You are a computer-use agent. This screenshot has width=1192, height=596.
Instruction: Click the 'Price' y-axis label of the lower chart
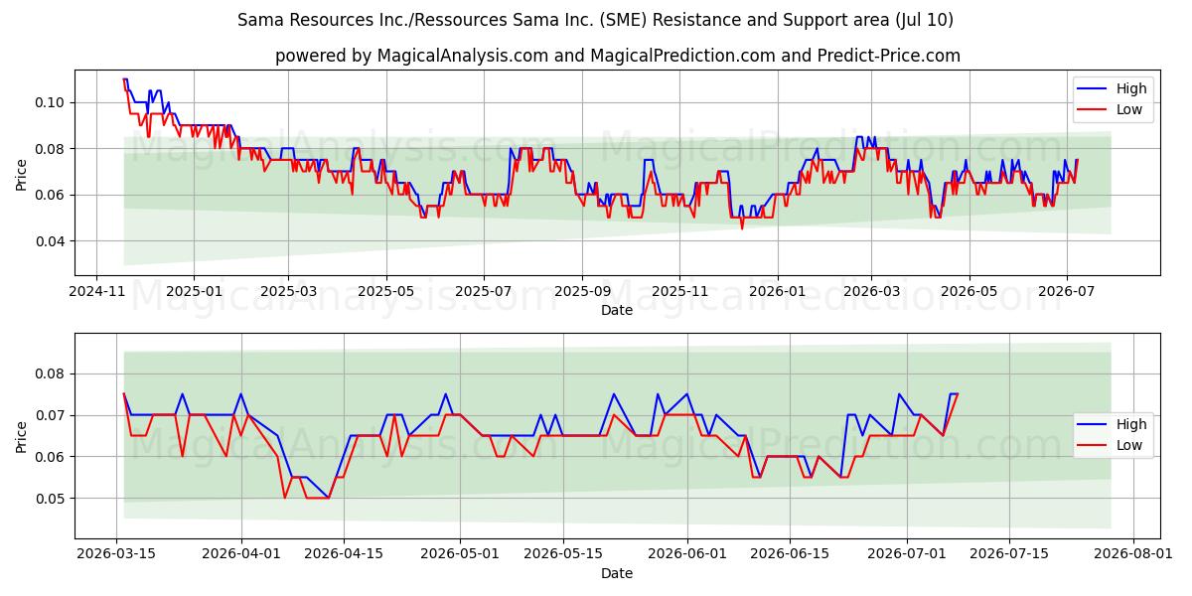point(22,435)
